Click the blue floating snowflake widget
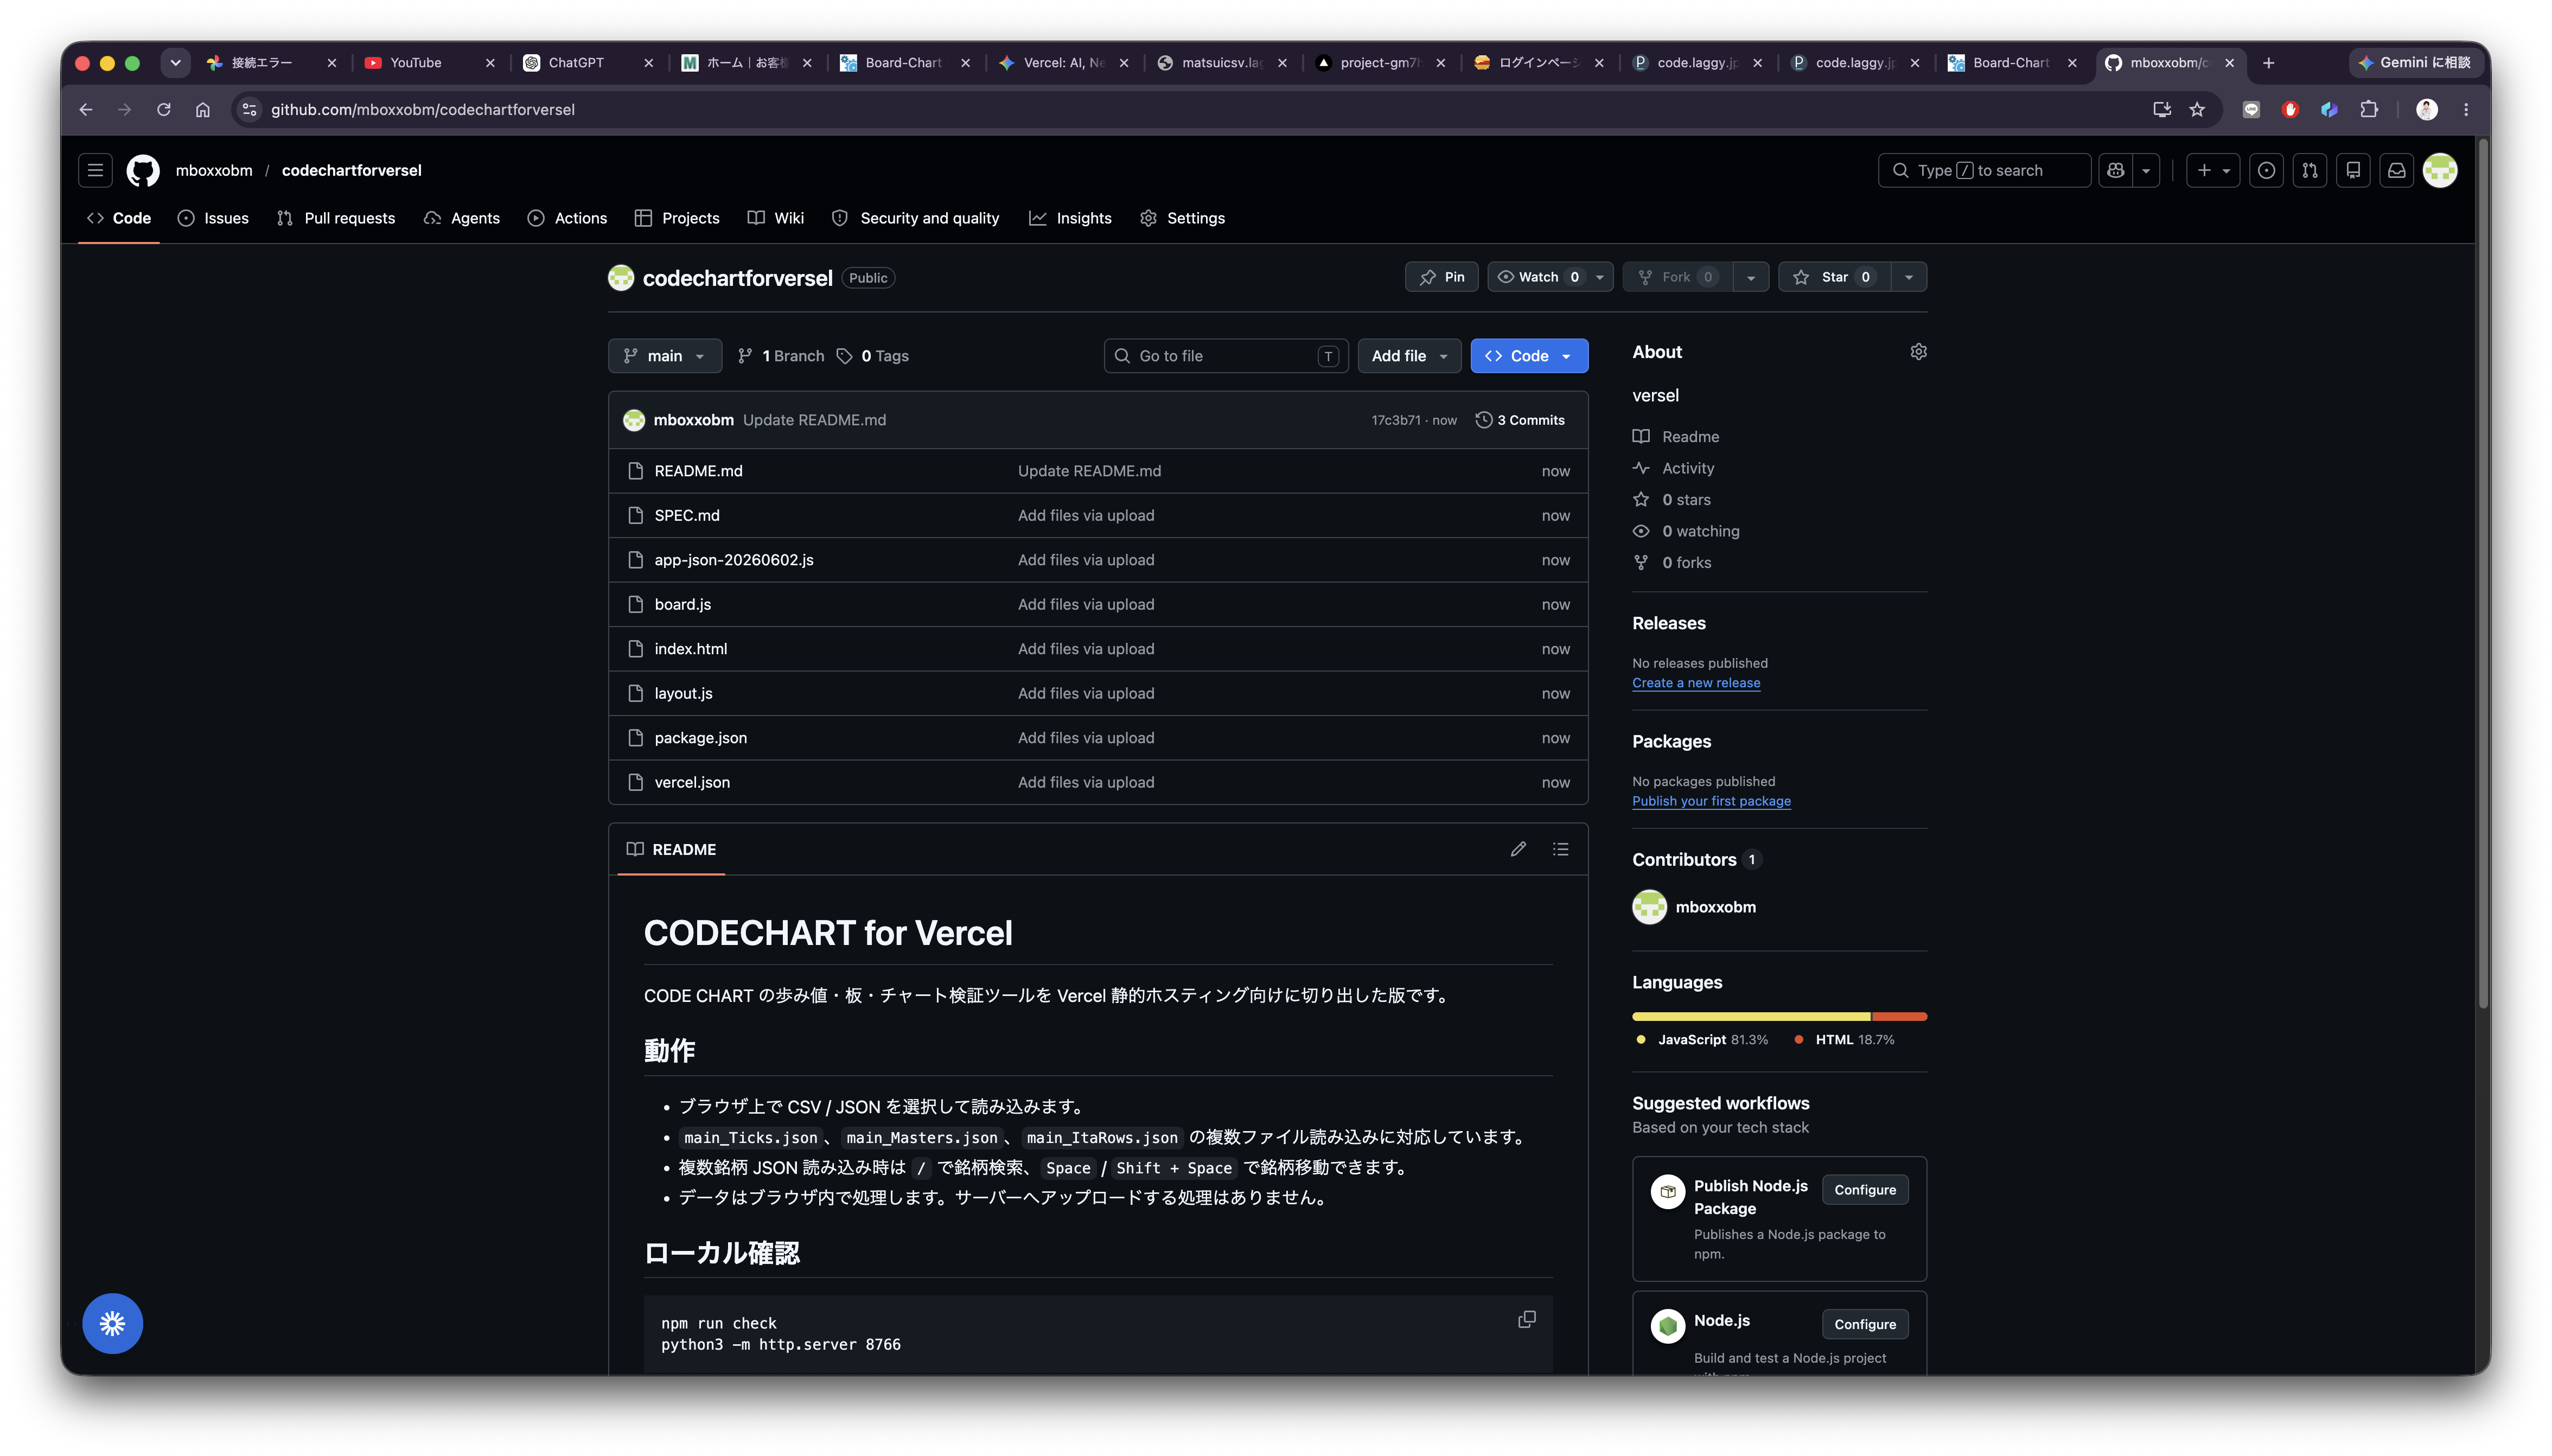2552x1456 pixels. (112, 1324)
